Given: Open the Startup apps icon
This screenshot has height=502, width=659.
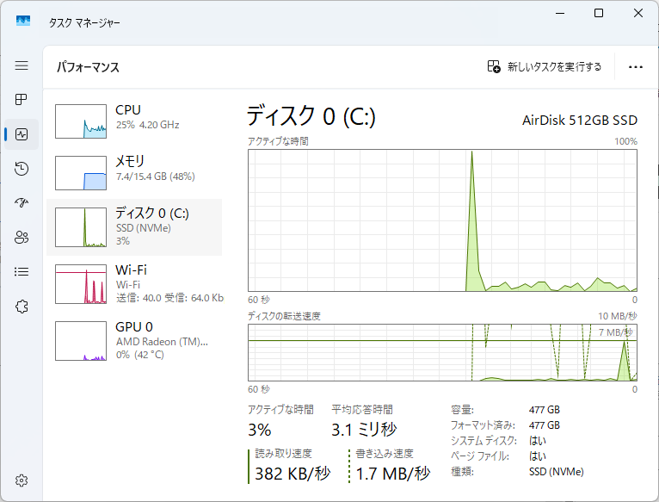Looking at the screenshot, I should [22, 203].
